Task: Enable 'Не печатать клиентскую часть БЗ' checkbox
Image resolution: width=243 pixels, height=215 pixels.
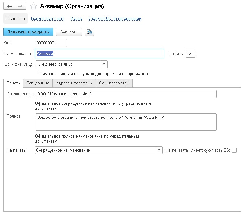Action: click(234, 150)
